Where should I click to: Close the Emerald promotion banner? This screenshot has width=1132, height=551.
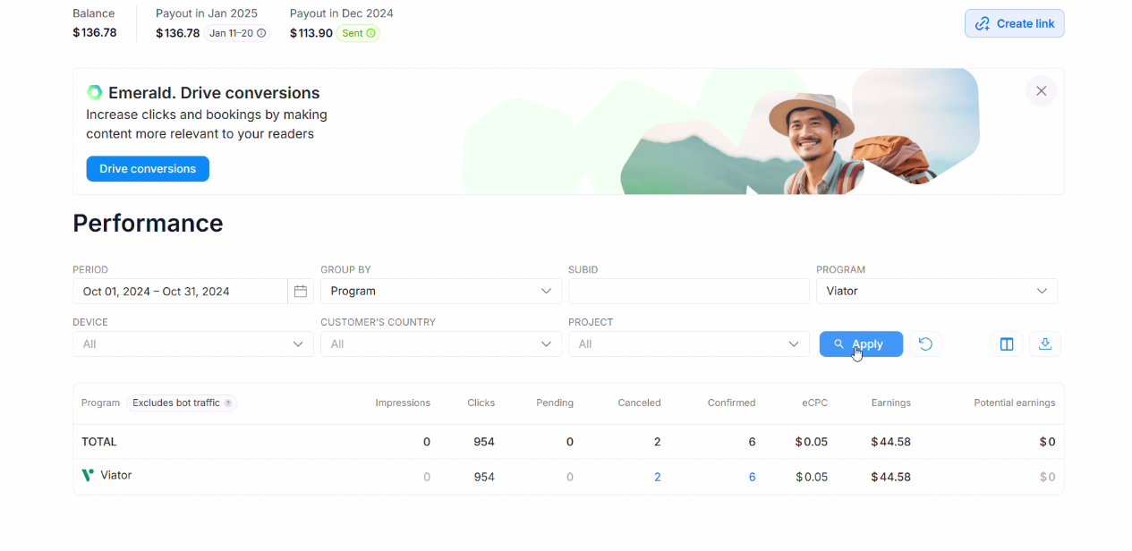point(1041,91)
